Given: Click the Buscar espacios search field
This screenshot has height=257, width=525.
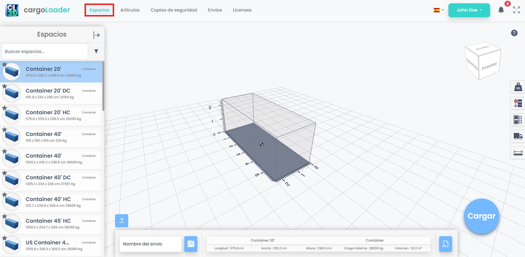Looking at the screenshot, I should point(45,52).
